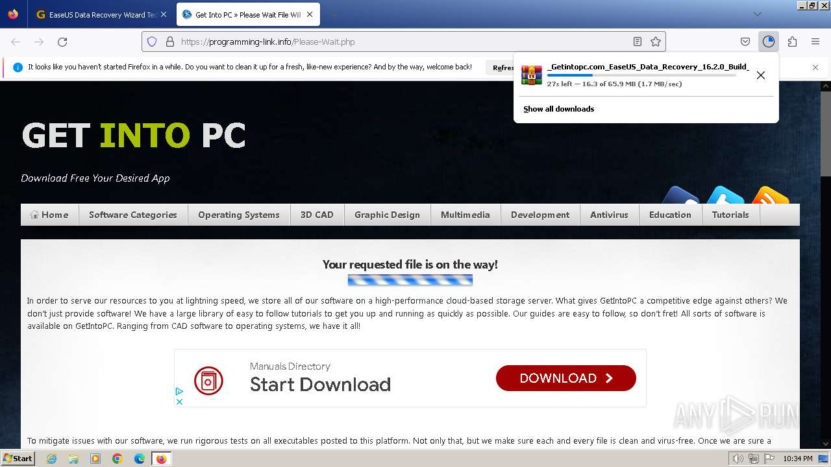The image size is (831, 467).
Task: Click the Manuals Directory ad logo
Action: tap(208, 381)
